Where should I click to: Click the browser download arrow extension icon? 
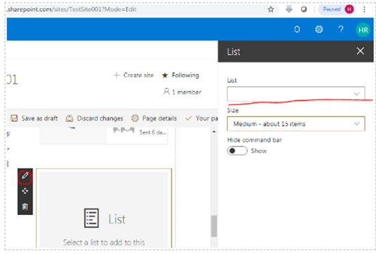[x=289, y=9]
